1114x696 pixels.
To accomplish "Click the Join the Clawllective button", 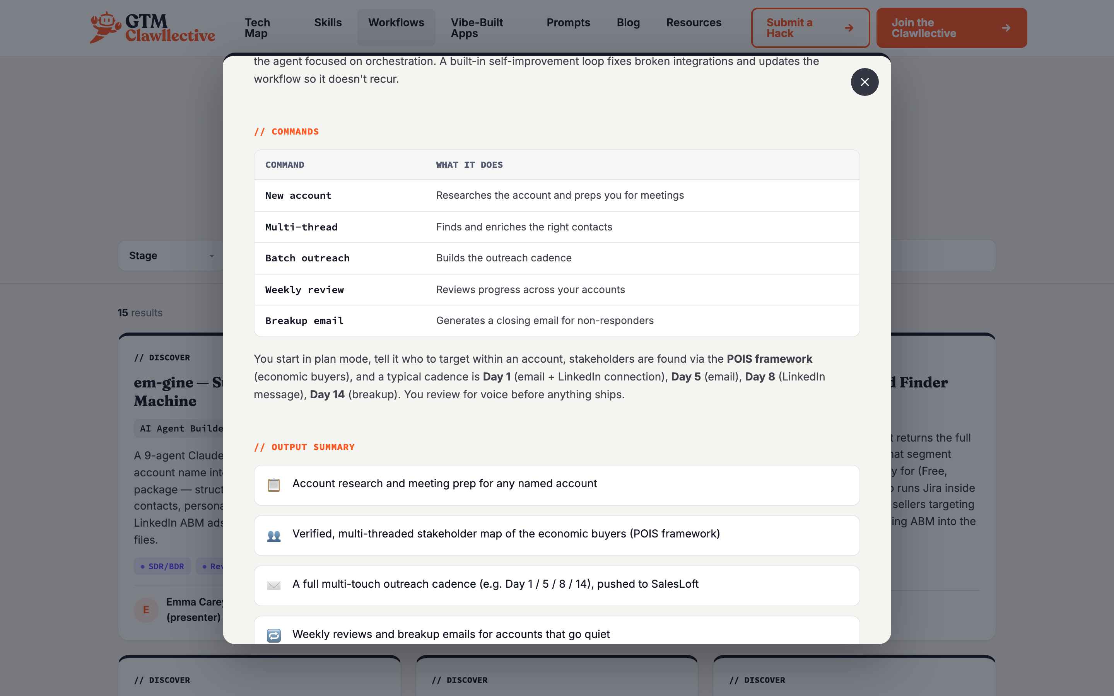I will [952, 28].
